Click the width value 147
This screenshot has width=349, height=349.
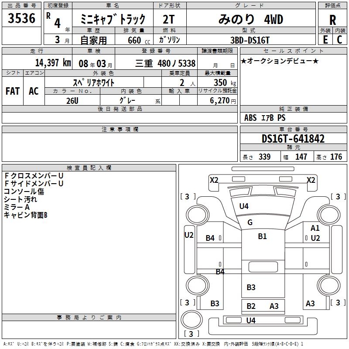(x=301, y=157)
